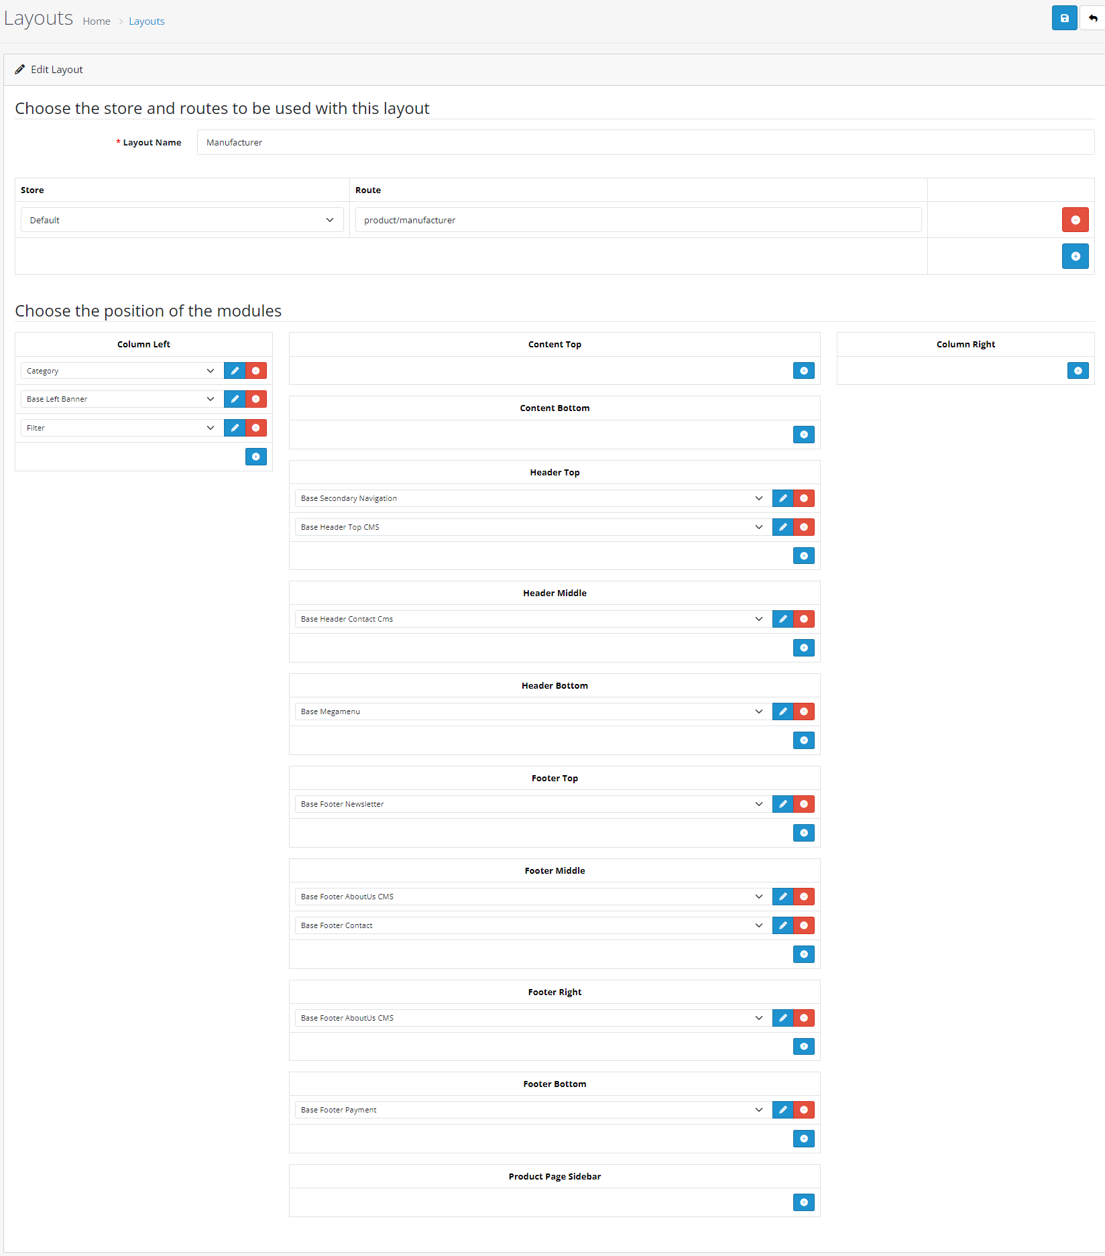This screenshot has height=1256, width=1105.
Task: Click the Route field containing product/manufacturer
Action: click(638, 220)
